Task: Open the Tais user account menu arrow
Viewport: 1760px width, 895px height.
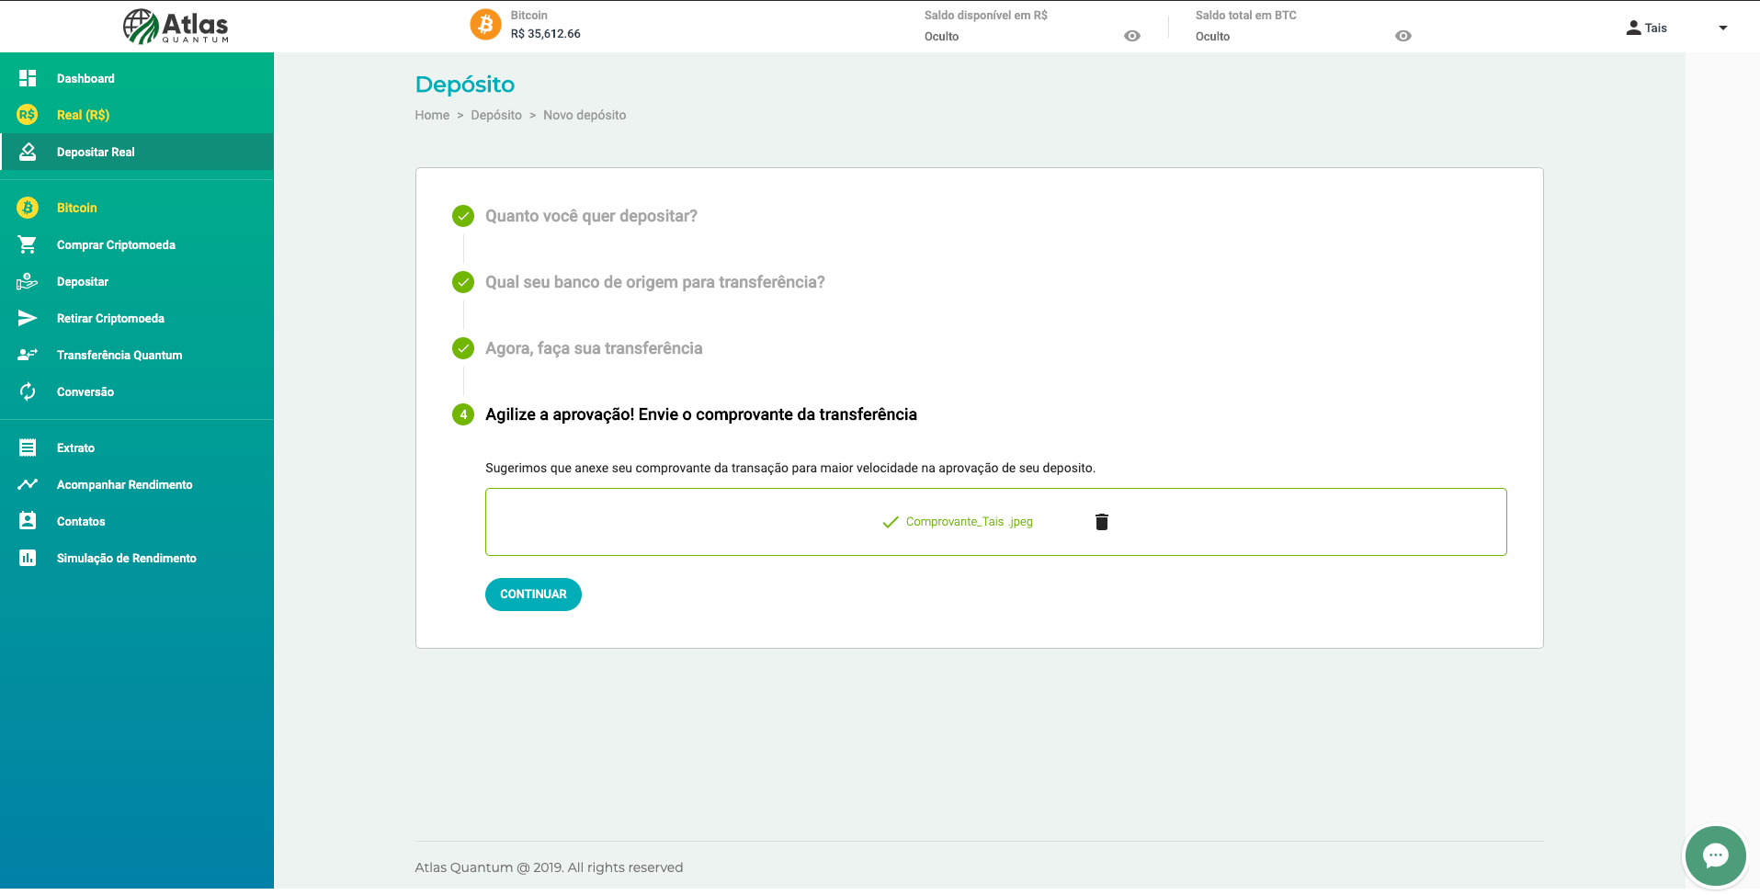Action: tap(1723, 28)
